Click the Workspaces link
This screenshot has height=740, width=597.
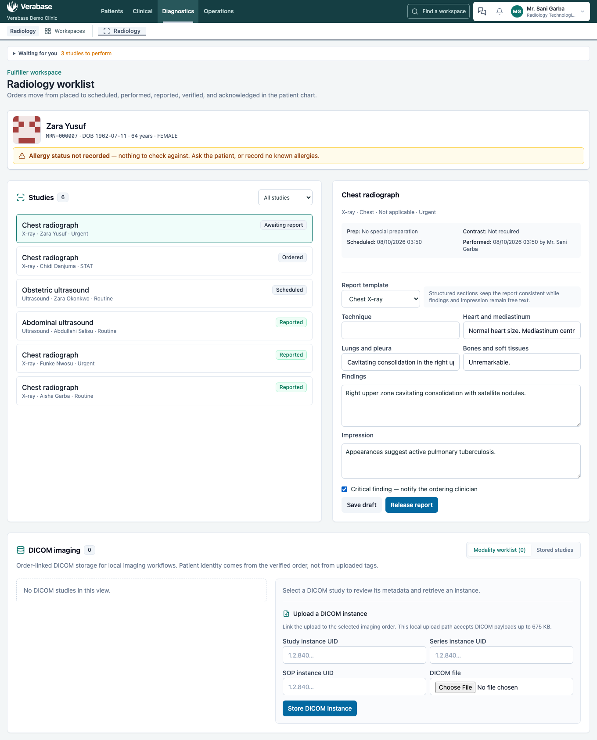(65, 31)
